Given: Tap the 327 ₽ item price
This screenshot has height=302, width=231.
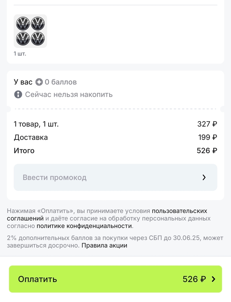Looking at the screenshot, I should pos(207,124).
